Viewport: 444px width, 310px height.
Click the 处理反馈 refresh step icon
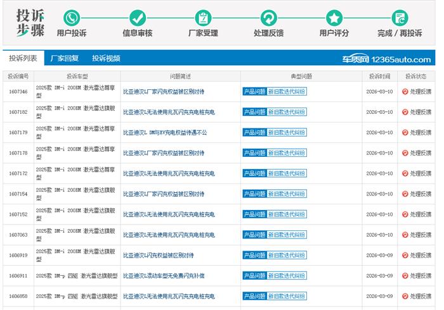(268, 18)
